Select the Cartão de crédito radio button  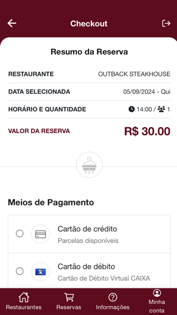(x=20, y=234)
